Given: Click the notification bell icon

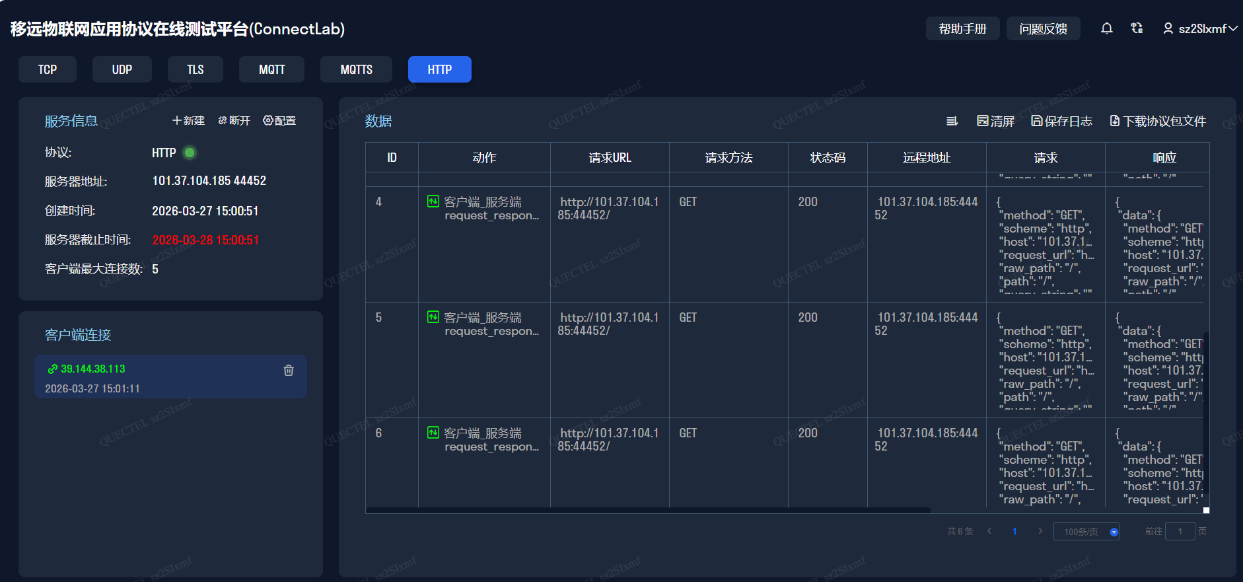Looking at the screenshot, I should point(1107,28).
